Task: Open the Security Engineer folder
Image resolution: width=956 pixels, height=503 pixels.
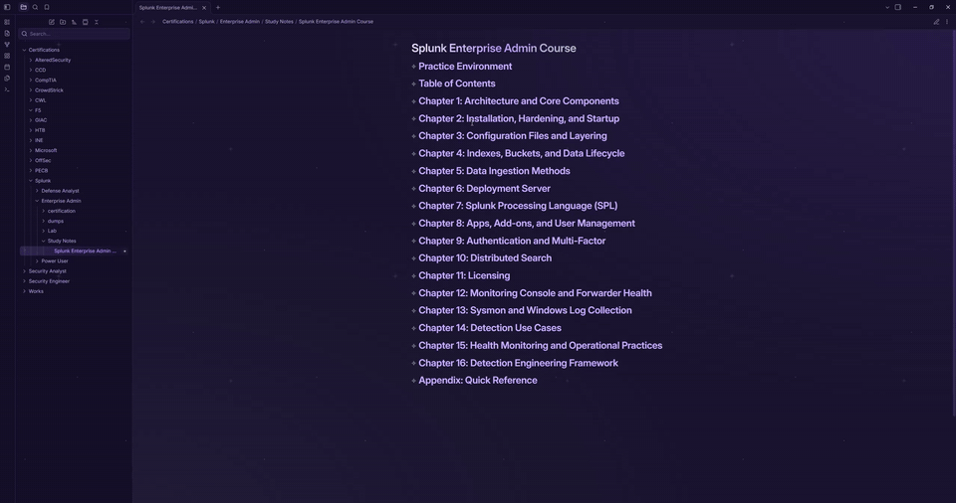Action: tap(49, 281)
